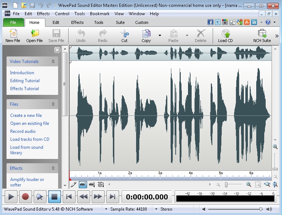The height and width of the screenshot is (215, 282).
Task: Open the Control menu
Action: [62, 14]
